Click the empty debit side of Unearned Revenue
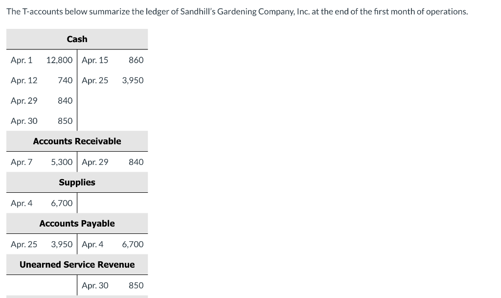The image size is (501, 298). click(42, 285)
